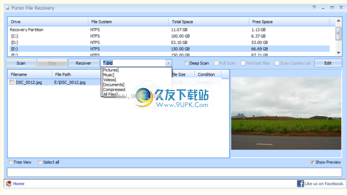The image size is (347, 195).
Task: Open the Like us on Facebook link
Action: click(324, 183)
